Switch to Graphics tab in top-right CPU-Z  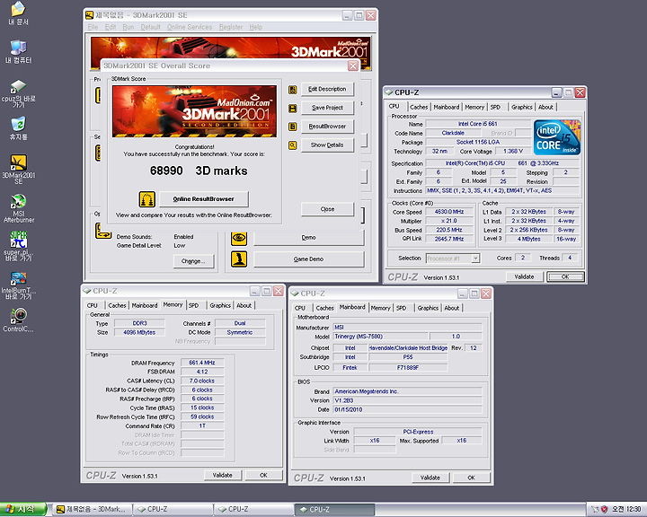[522, 107]
